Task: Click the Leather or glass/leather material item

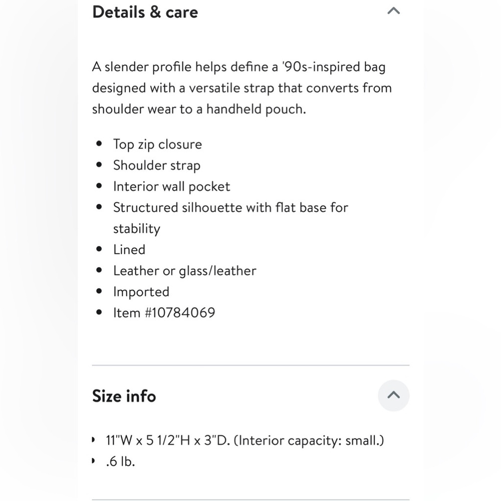Action: (185, 271)
